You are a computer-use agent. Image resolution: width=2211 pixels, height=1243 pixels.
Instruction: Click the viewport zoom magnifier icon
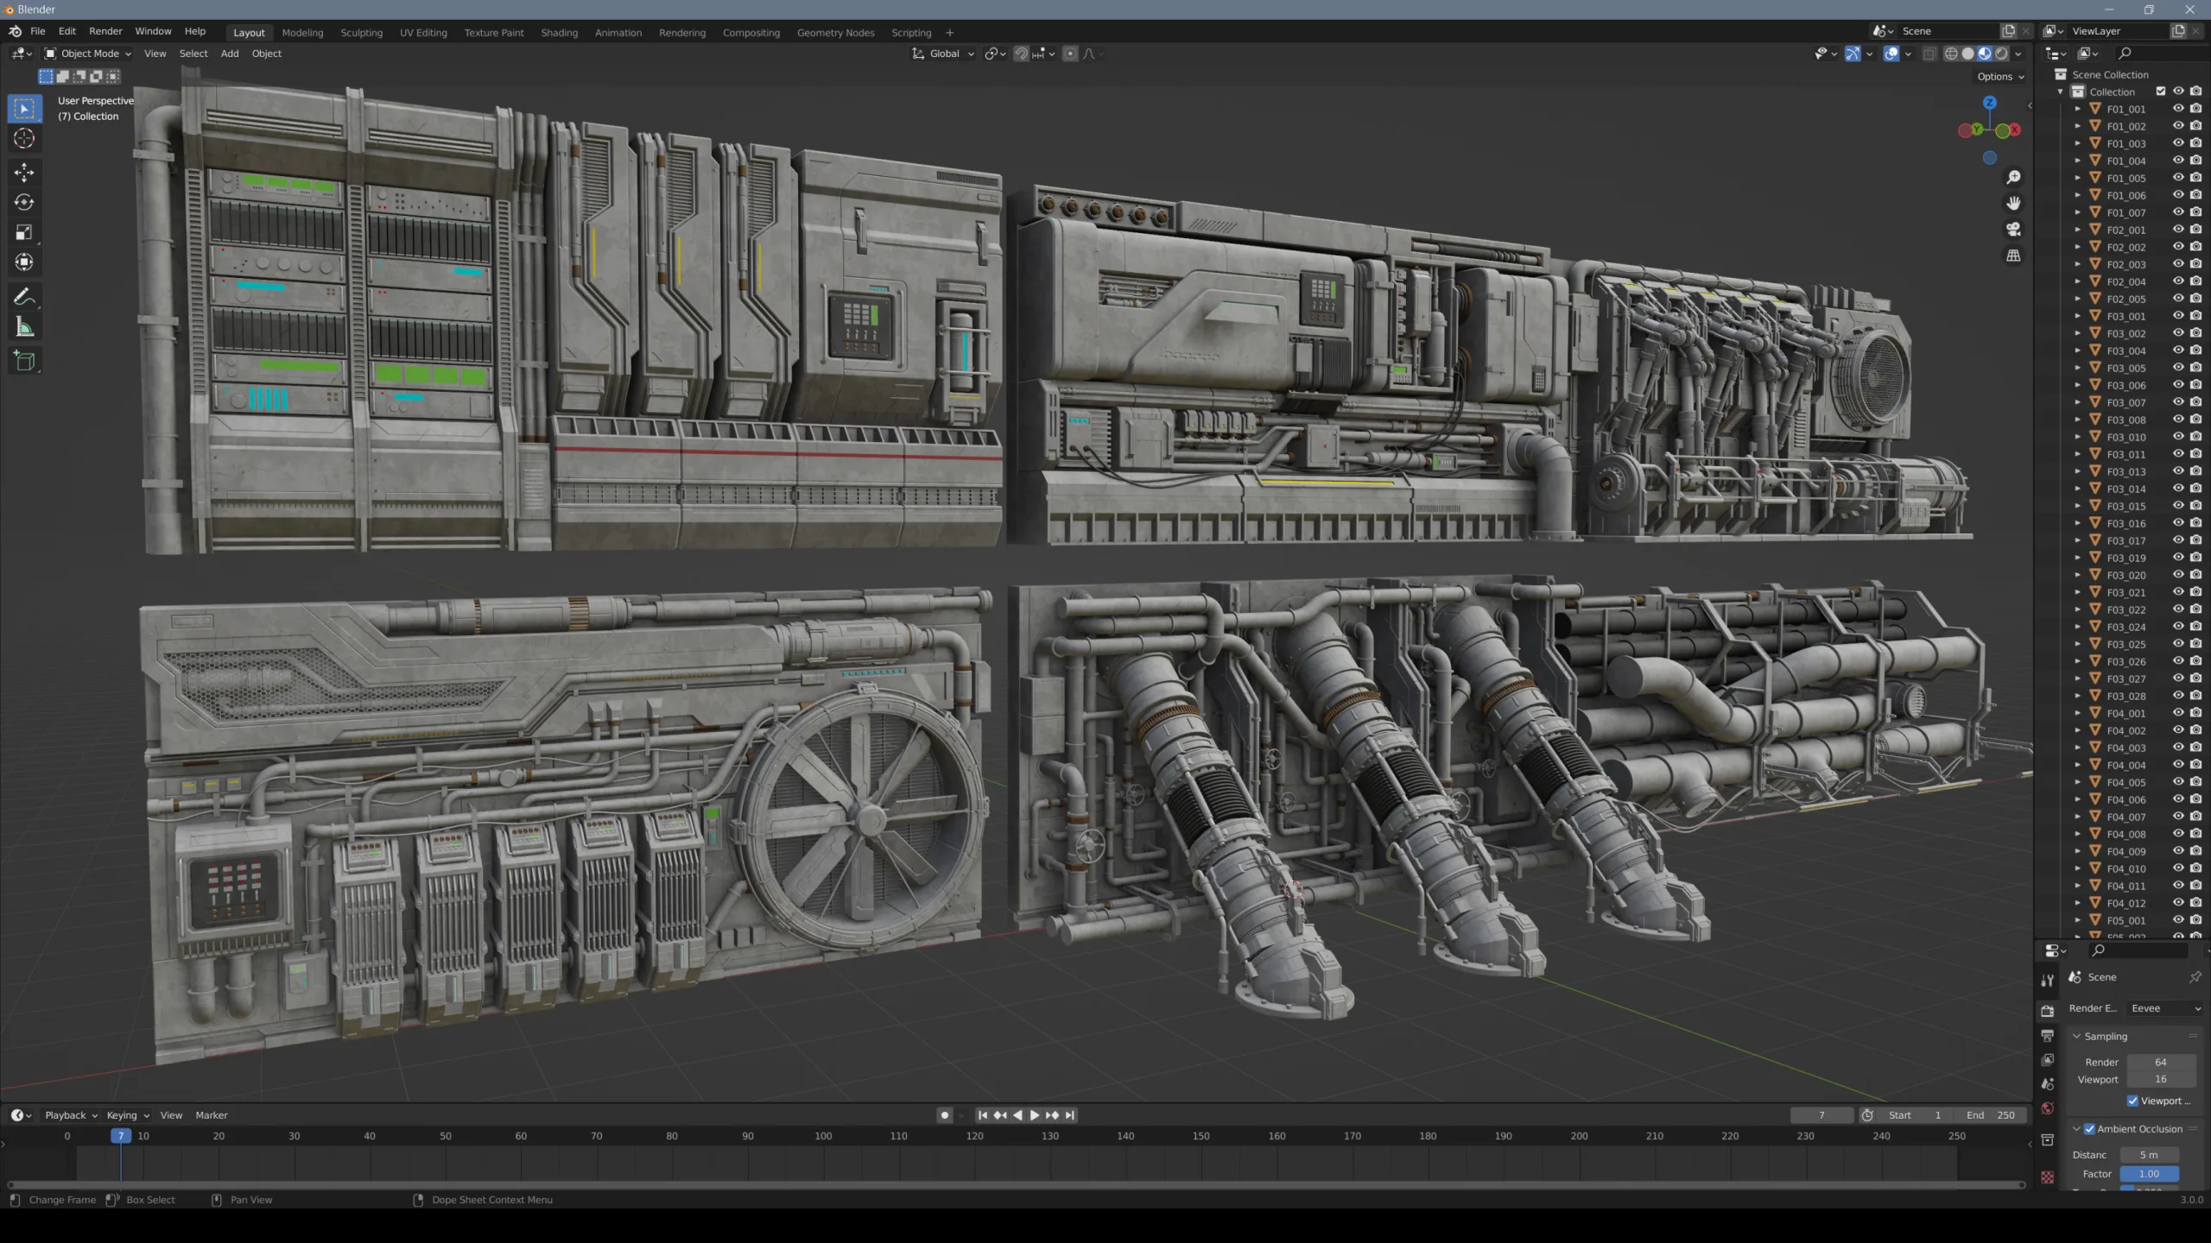coord(2013,178)
